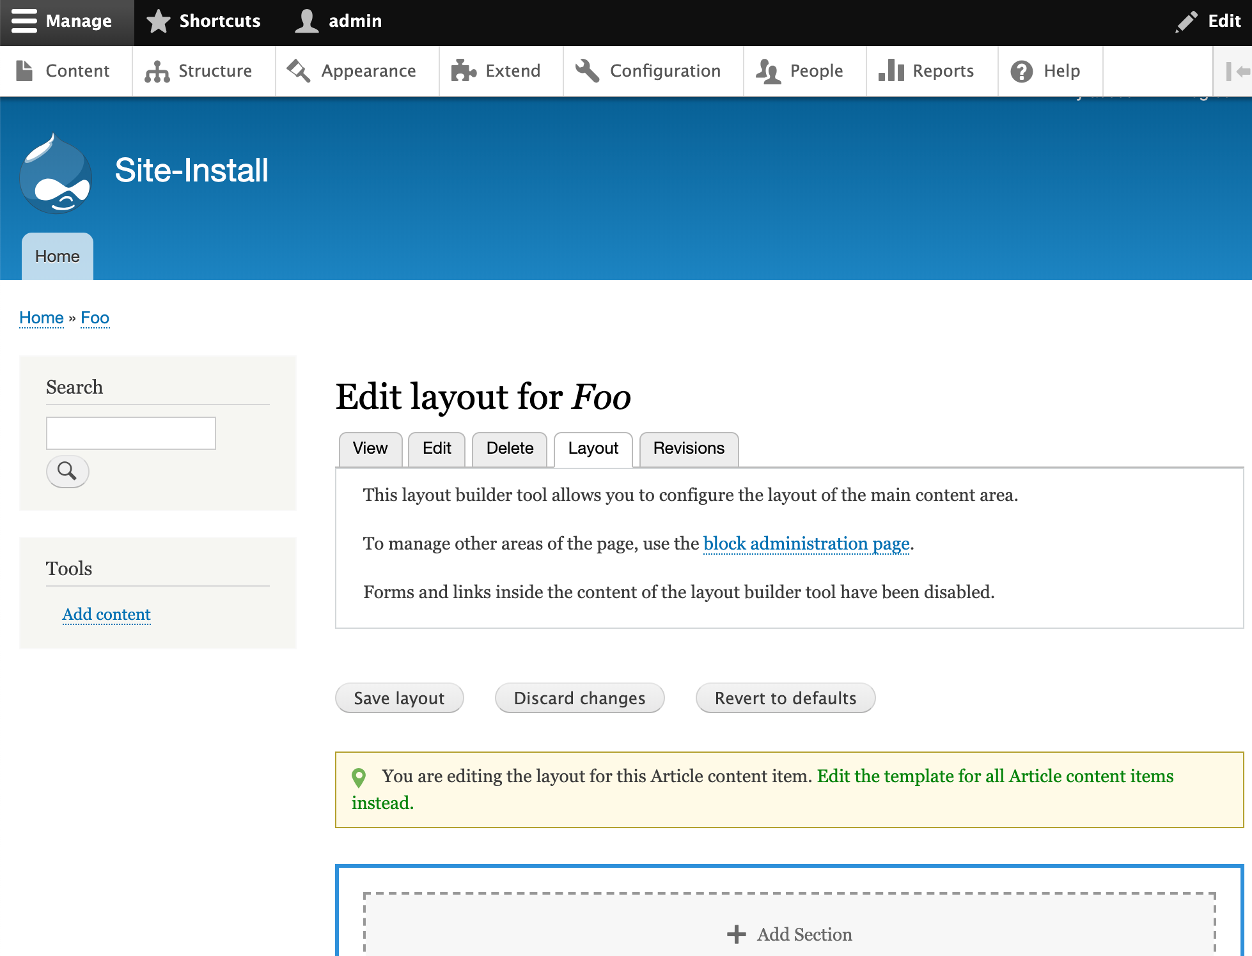Submit the search with the magnifier icon
Screen dimensions: 1252x956
pos(67,472)
